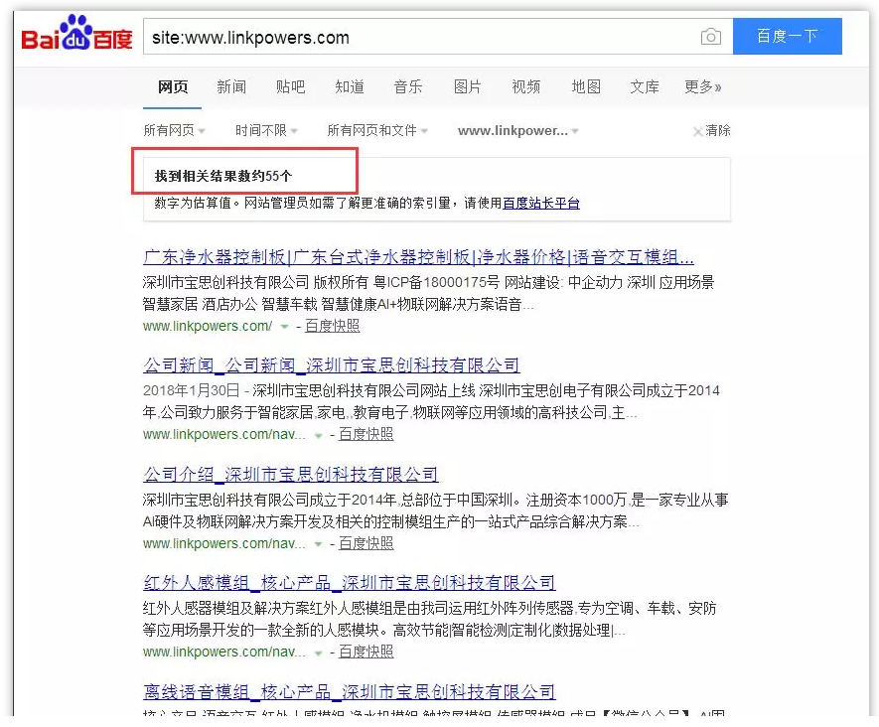Open the 时间不限 time filter dropdown
The width and height of the screenshot is (879, 727).
coord(266,131)
